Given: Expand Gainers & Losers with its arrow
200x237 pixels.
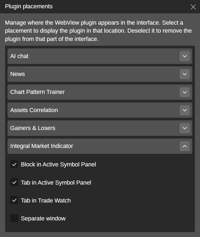Looking at the screenshot, I should point(184,128).
